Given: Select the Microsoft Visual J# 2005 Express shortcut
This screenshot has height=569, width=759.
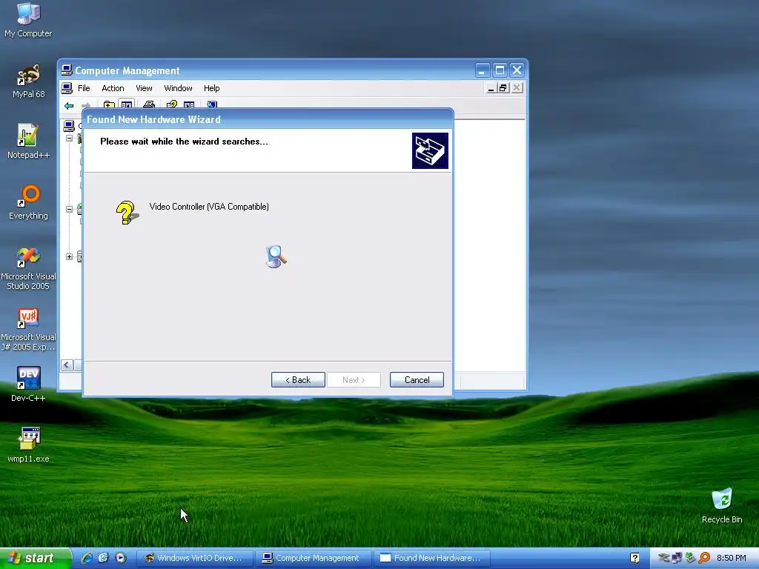Looking at the screenshot, I should tap(28, 330).
